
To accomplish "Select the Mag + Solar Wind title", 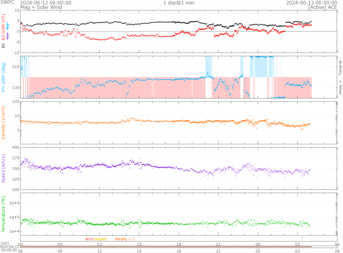I will (x=41, y=7).
